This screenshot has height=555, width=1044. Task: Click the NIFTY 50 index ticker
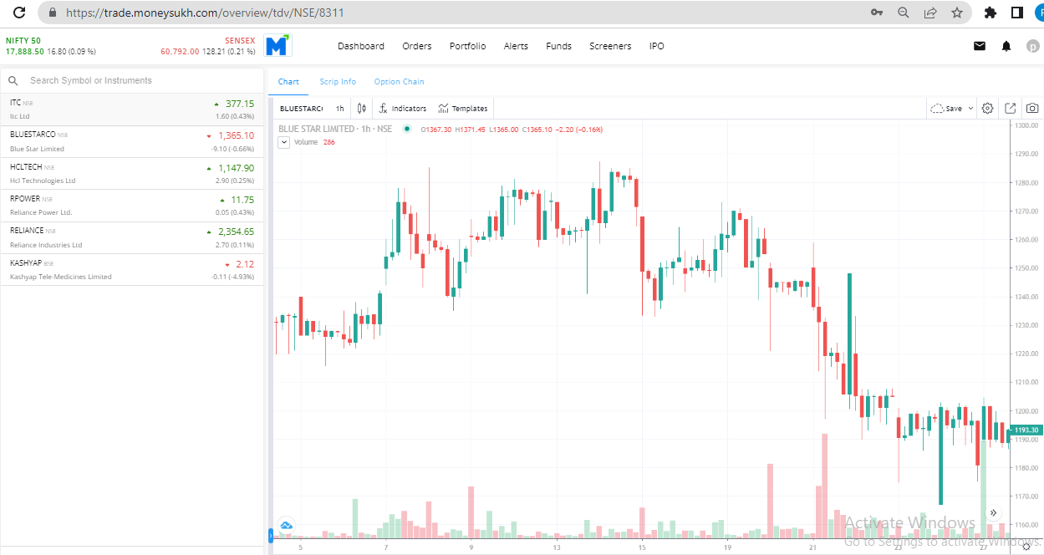(x=50, y=46)
